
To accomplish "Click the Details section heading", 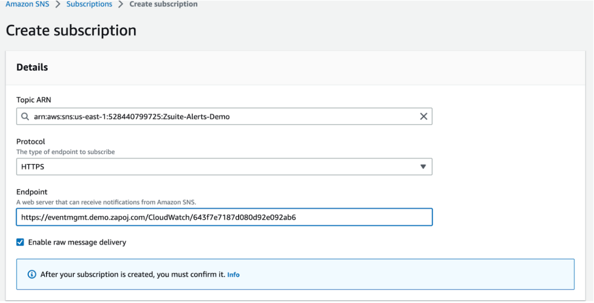I will (32, 67).
